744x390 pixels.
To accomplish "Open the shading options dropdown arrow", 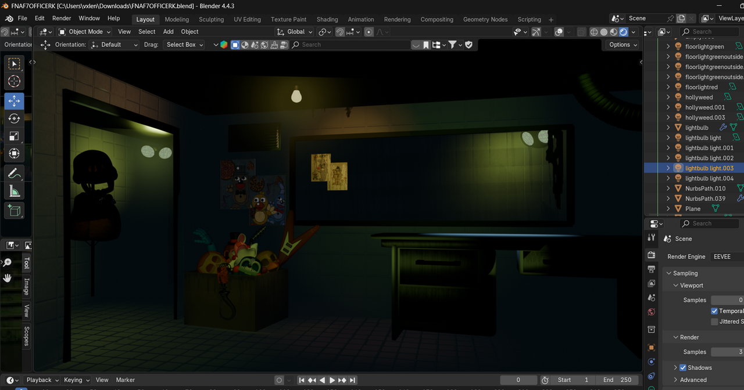I will [634, 32].
